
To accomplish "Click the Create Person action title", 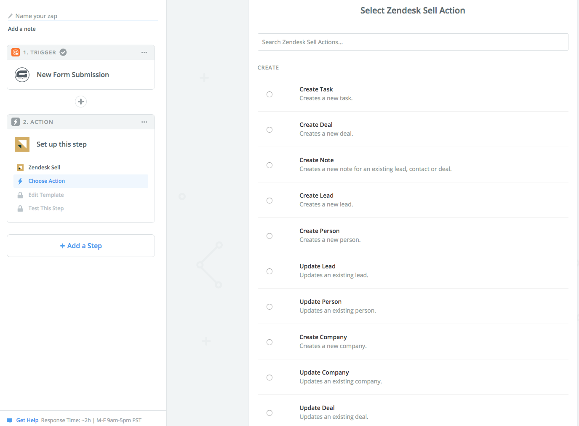I will (x=320, y=231).
